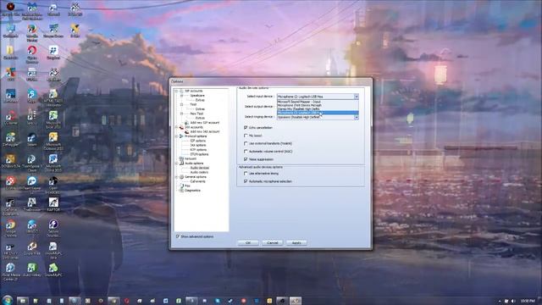This screenshot has width=542, height=305.
Task: Open the Defraggler desktop icon
Action: [10, 139]
